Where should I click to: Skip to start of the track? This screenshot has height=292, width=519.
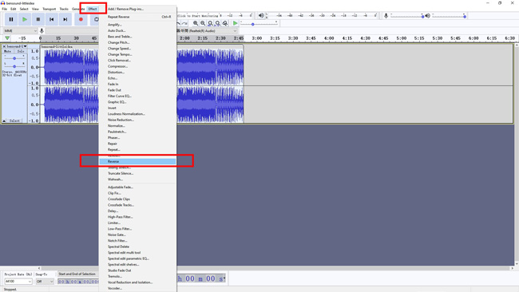(52, 19)
